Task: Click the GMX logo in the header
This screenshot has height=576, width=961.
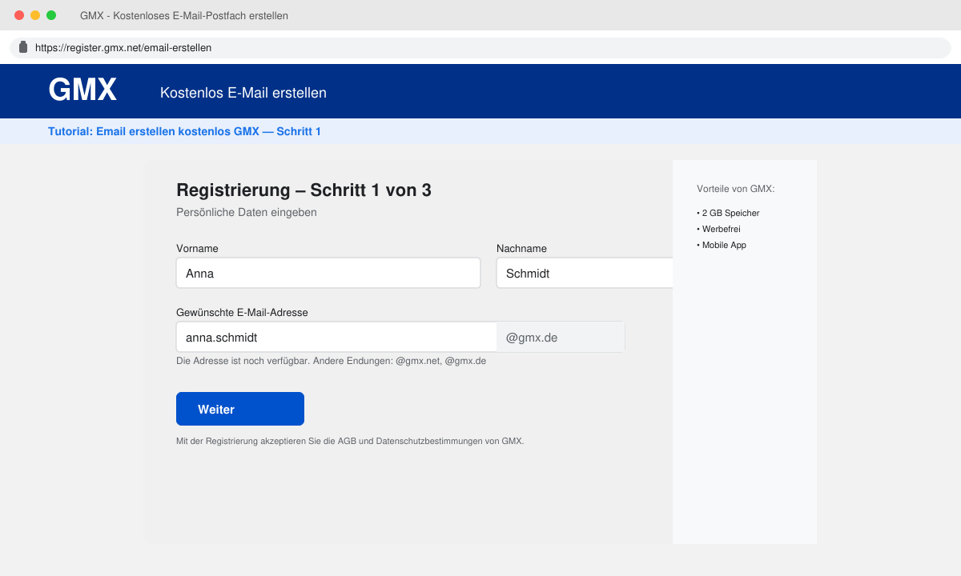Action: coord(82,90)
